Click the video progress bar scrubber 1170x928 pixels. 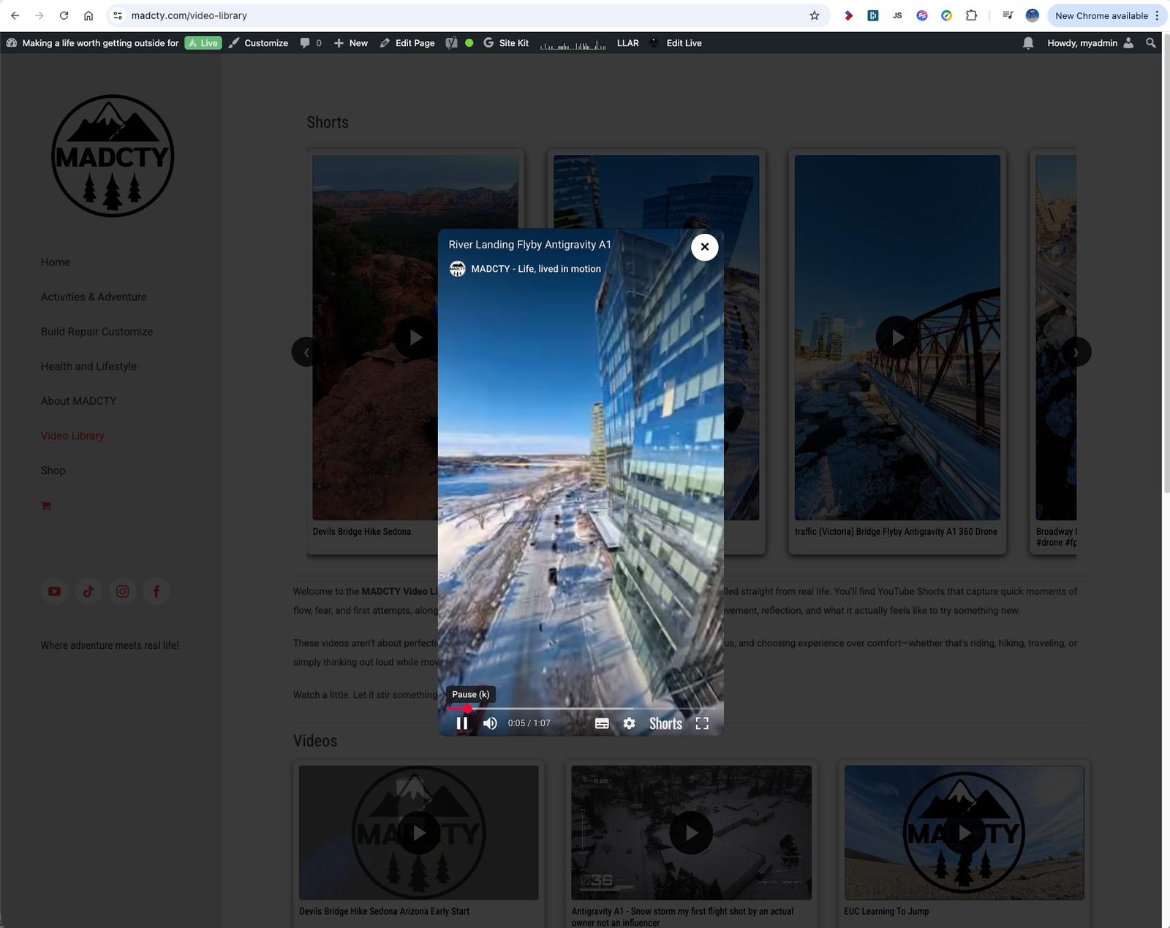pos(468,709)
